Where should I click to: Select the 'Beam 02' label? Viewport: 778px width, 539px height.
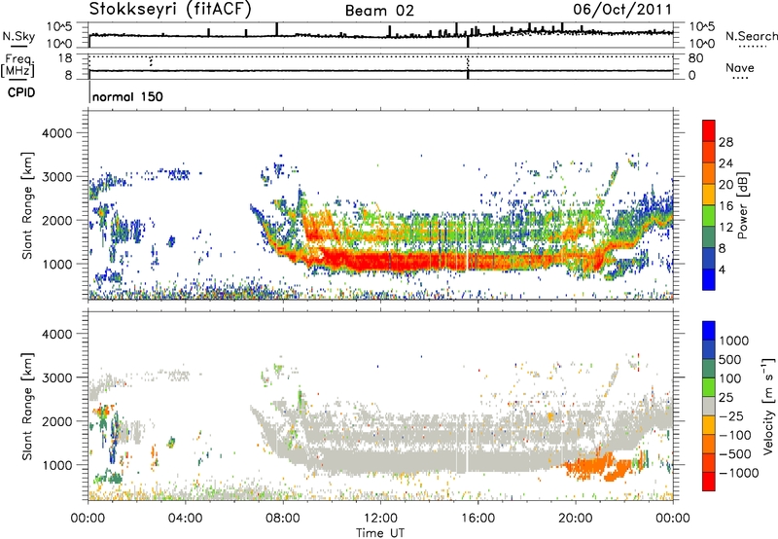pos(379,11)
